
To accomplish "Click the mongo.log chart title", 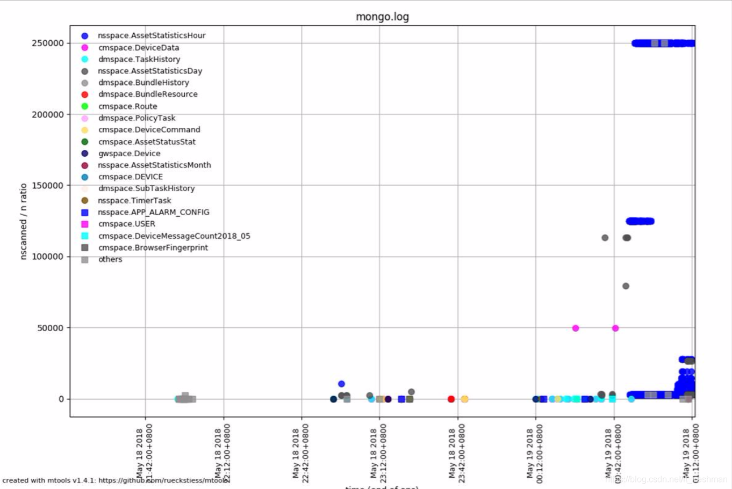I will pyautogui.click(x=382, y=17).
